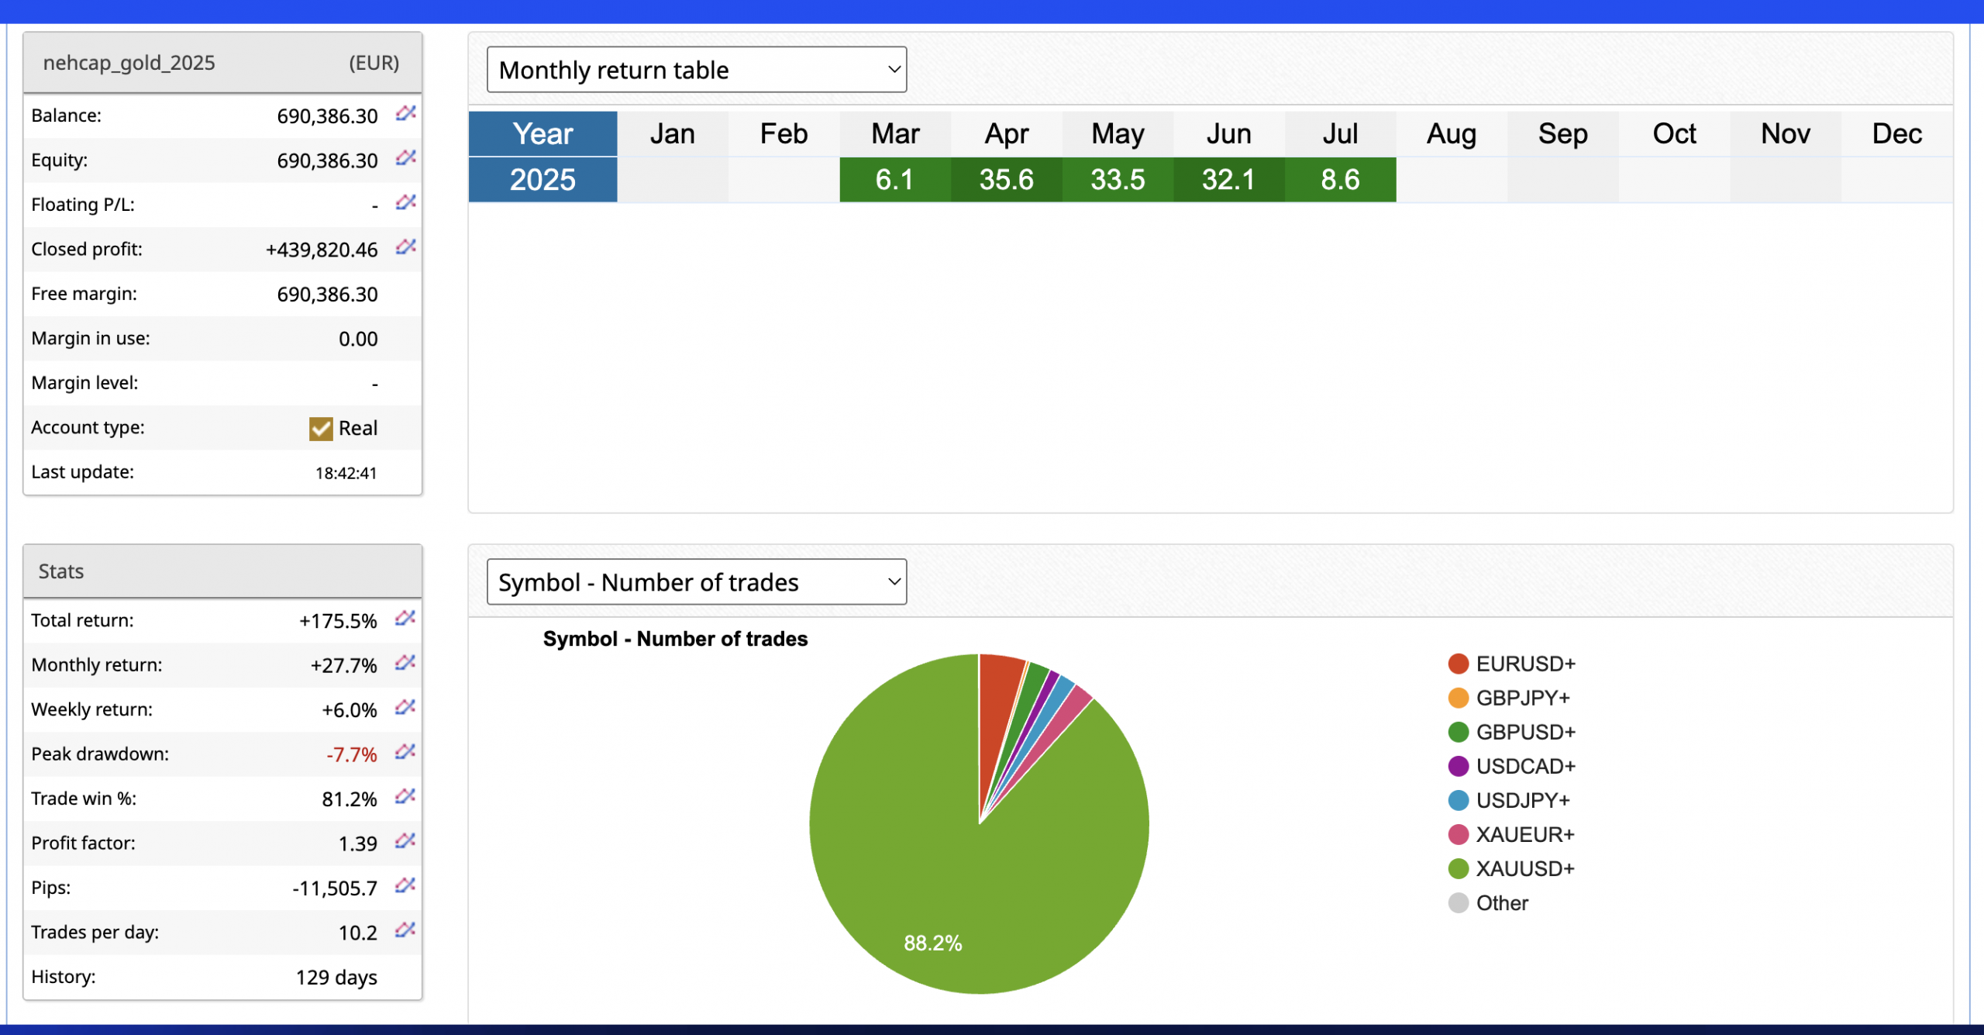Click chart icon beside Equity value

pos(405,158)
